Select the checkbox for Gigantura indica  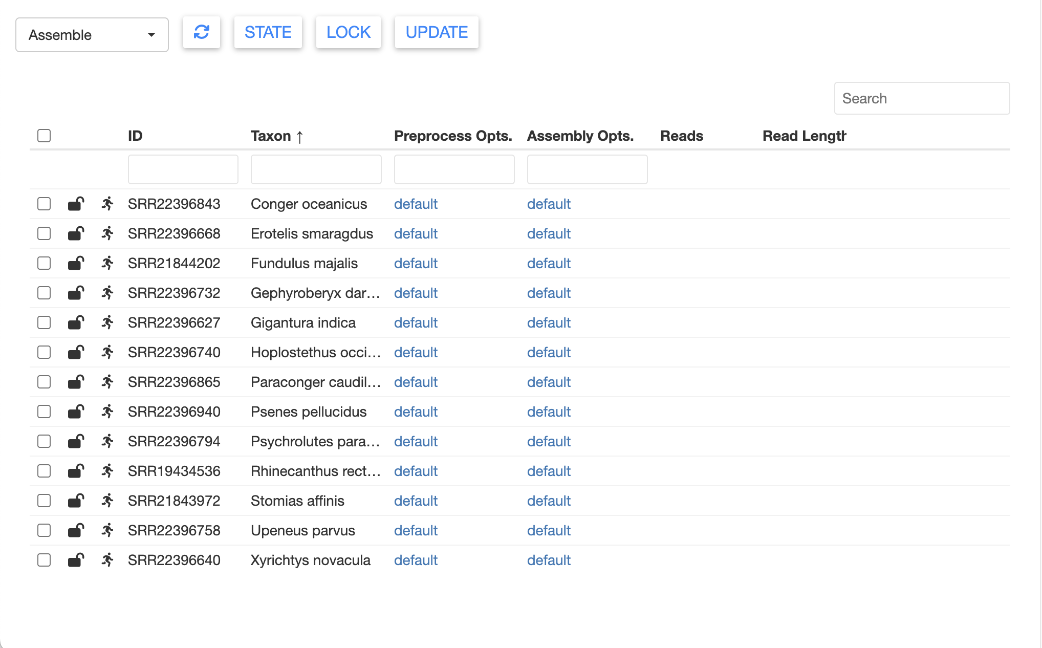[x=44, y=322]
